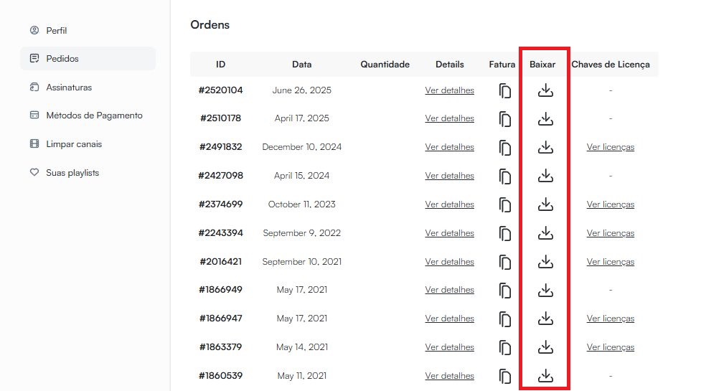Open invoice icon for order #1866949
Viewport: 701px width, 391px height.
505,291
